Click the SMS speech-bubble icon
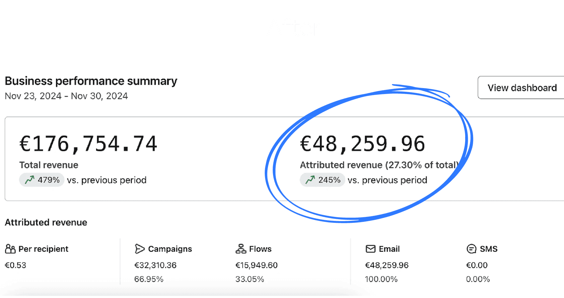 pos(471,249)
